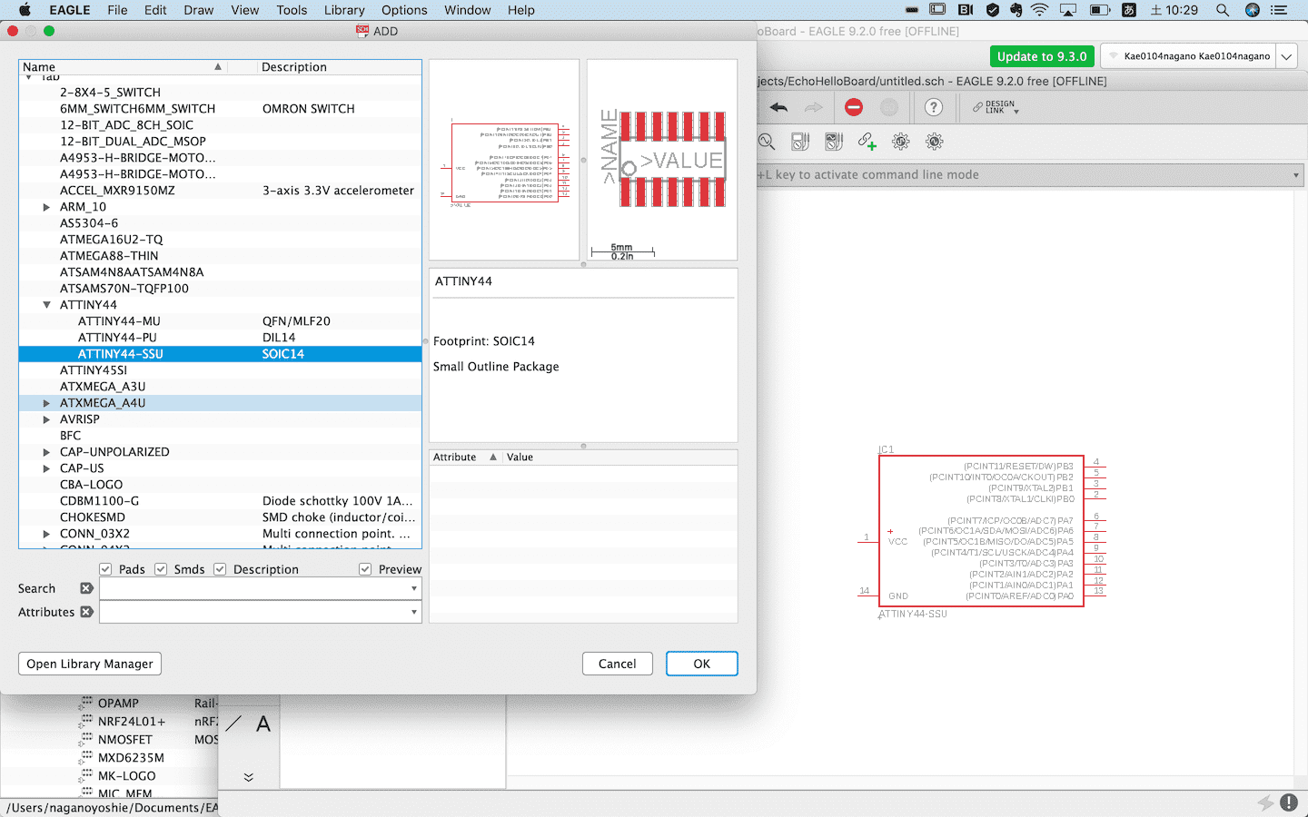Open the command line history dropdown
The width and height of the screenshot is (1308, 817).
click(x=1295, y=175)
